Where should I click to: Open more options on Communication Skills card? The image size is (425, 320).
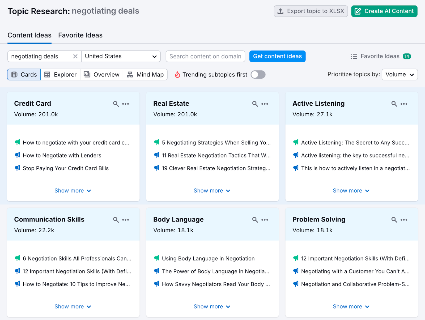pyautogui.click(x=125, y=220)
